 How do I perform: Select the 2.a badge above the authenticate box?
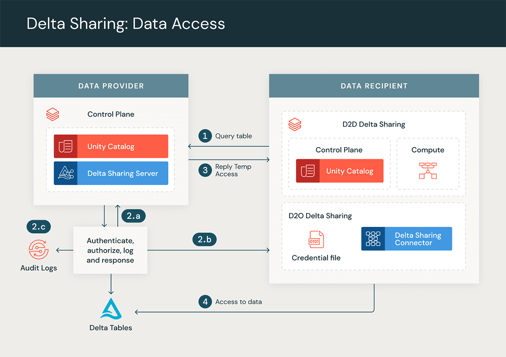(x=133, y=215)
